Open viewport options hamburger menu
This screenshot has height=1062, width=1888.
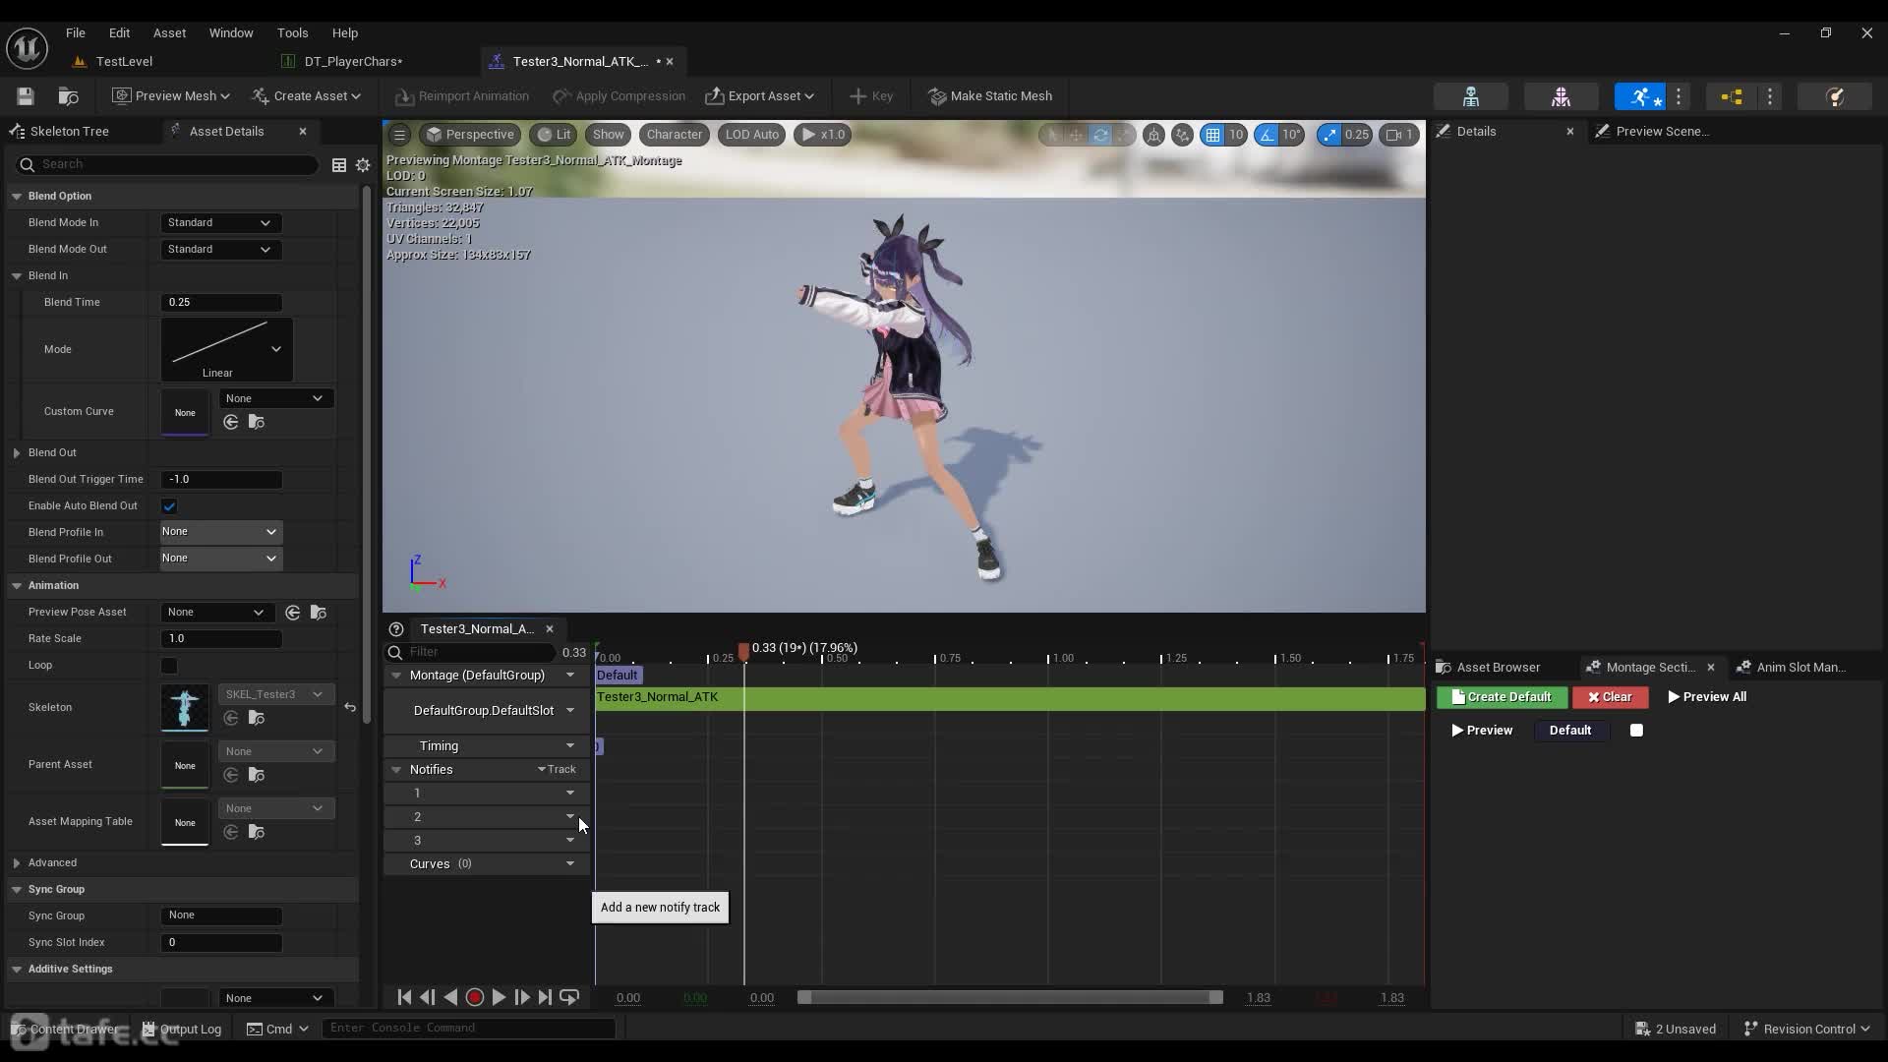[399, 135]
